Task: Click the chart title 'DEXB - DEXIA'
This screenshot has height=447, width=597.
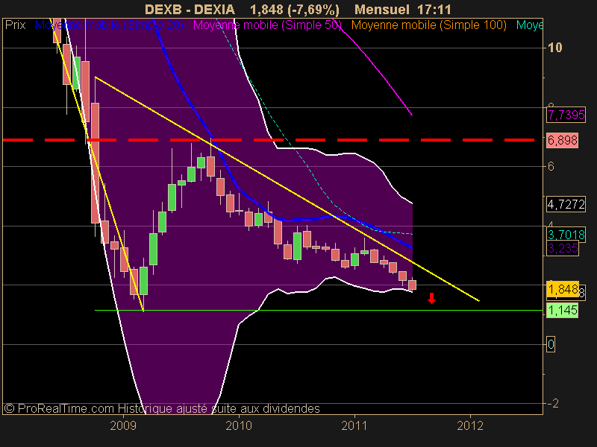Action: (190, 9)
